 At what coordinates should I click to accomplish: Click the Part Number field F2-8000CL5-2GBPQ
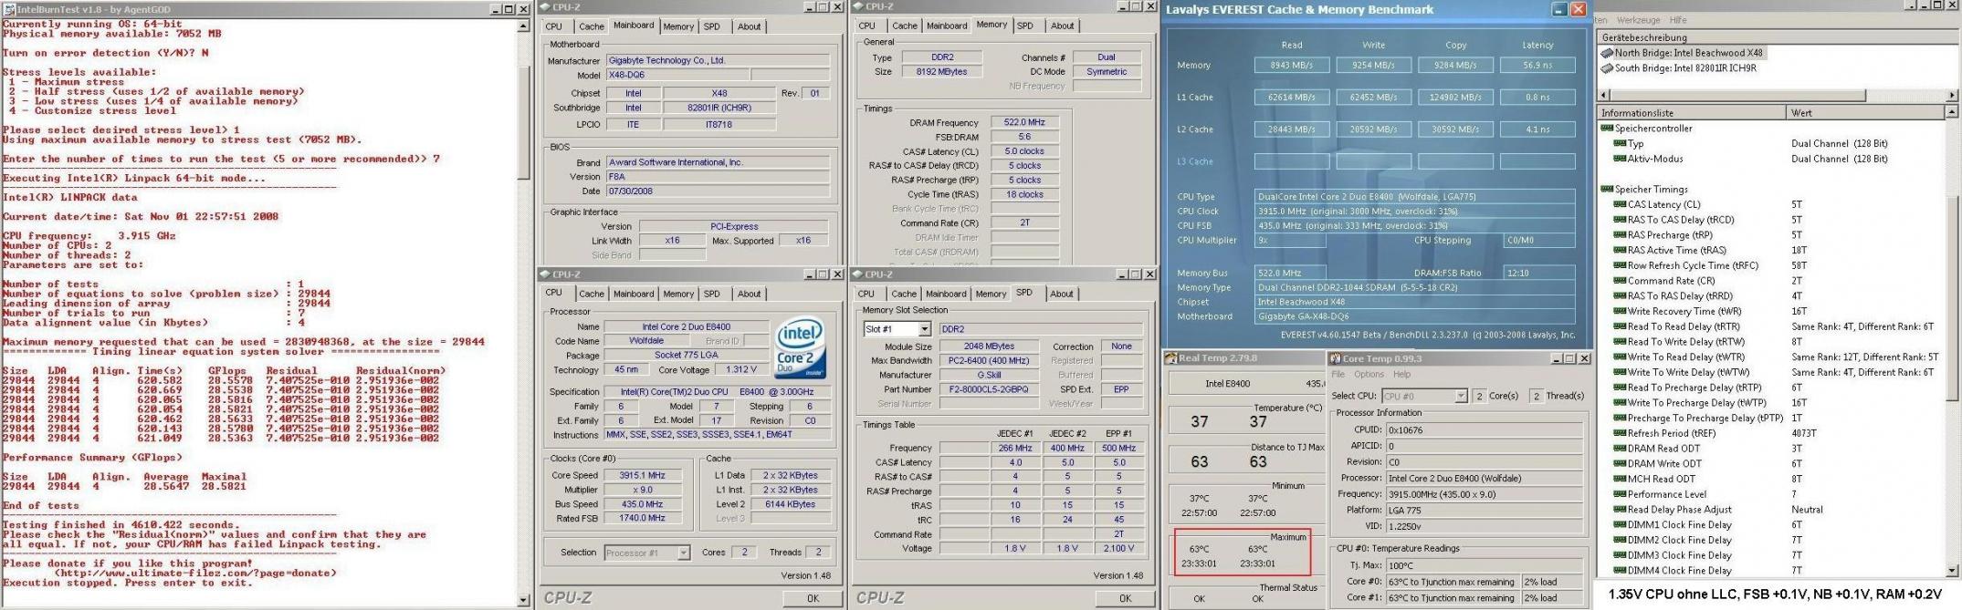coord(988,389)
